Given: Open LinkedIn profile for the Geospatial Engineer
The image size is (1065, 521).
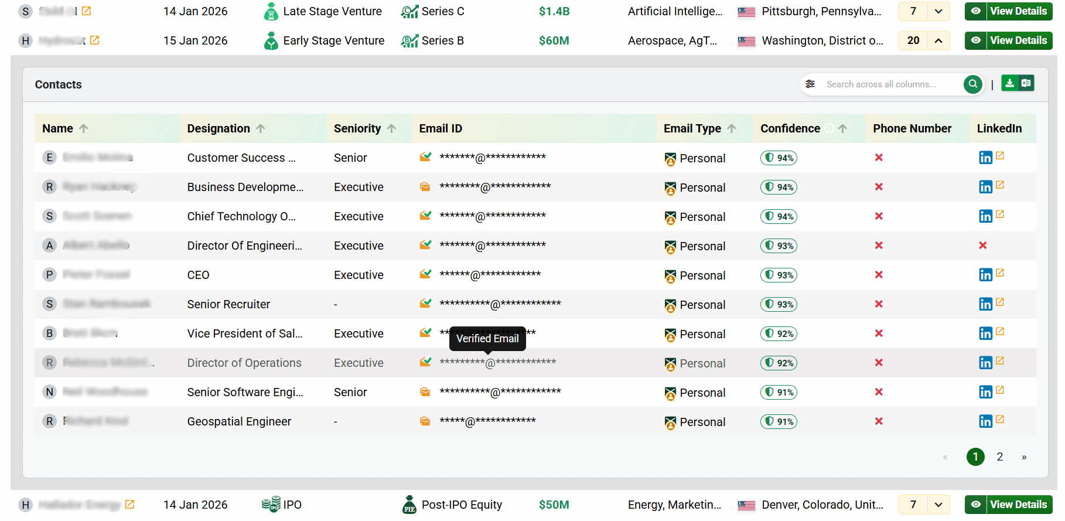Looking at the screenshot, I should [x=986, y=421].
